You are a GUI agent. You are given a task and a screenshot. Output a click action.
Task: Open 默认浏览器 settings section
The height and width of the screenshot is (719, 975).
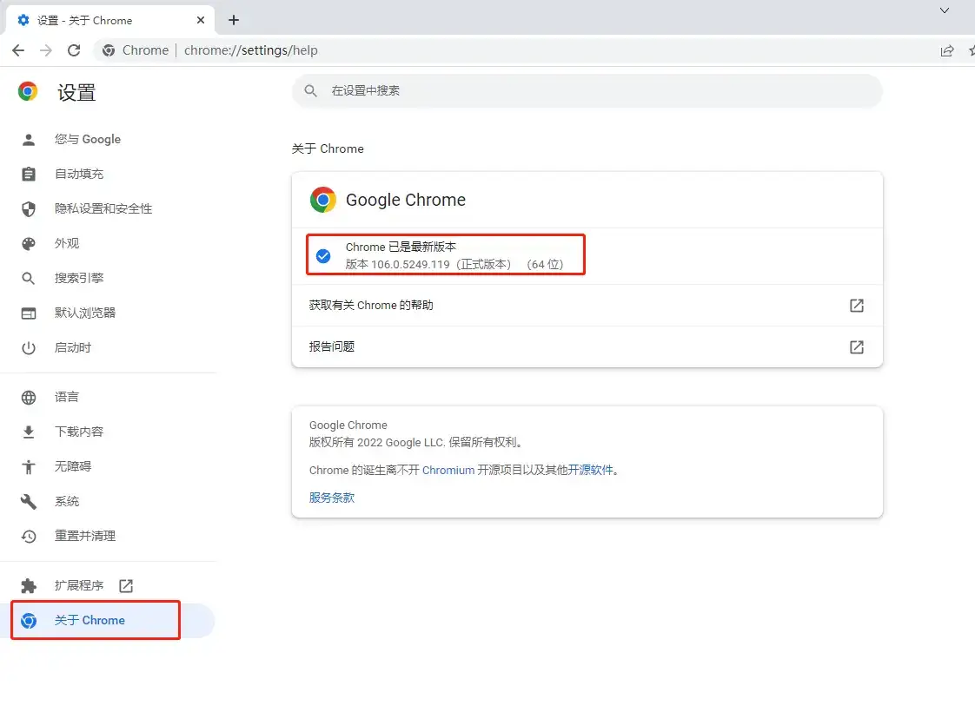tap(109, 313)
